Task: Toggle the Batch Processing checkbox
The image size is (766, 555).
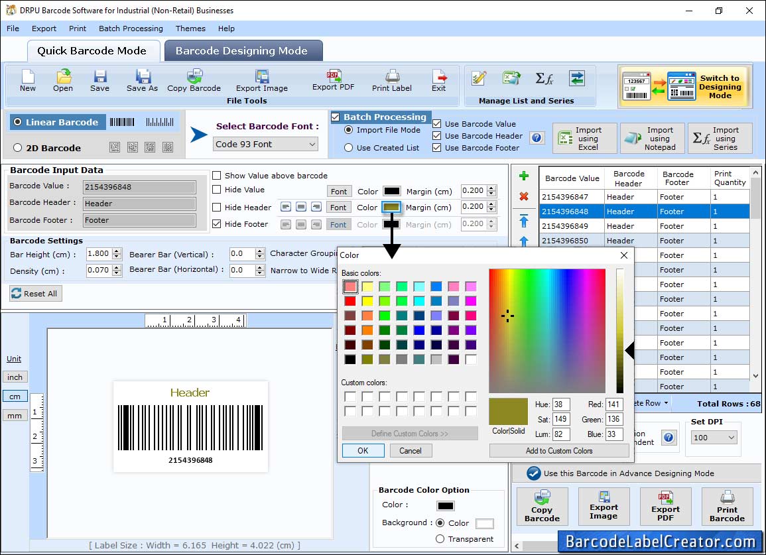Action: pos(336,117)
